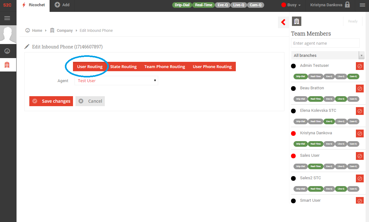Screen dimensions: 369x222
Task: Open the top-right hamburger menu
Action: click(362, 5)
